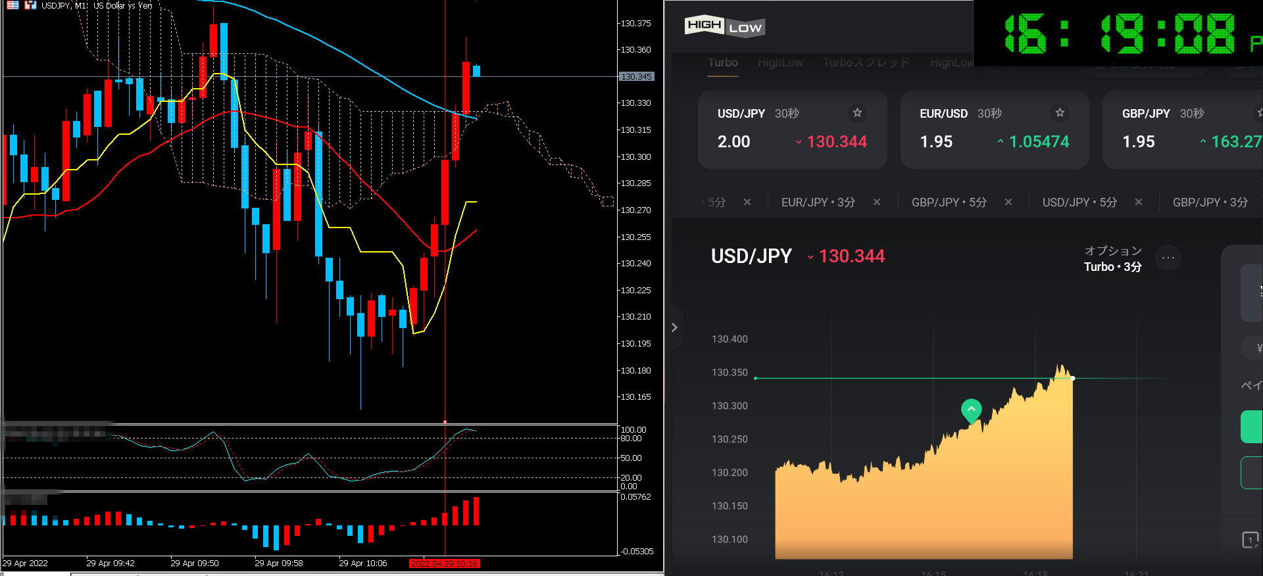Click the red highlighted date label on MT4 time axis
The image size is (1263, 576).
tap(445, 564)
